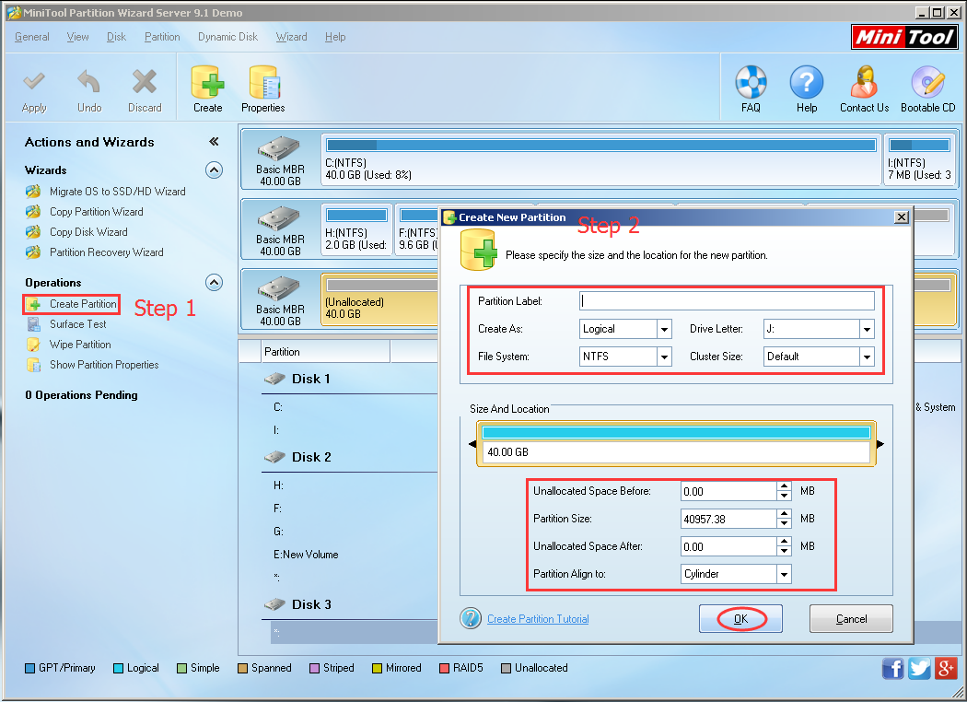
Task: Click the tutorial help icon in dialog
Action: click(471, 618)
